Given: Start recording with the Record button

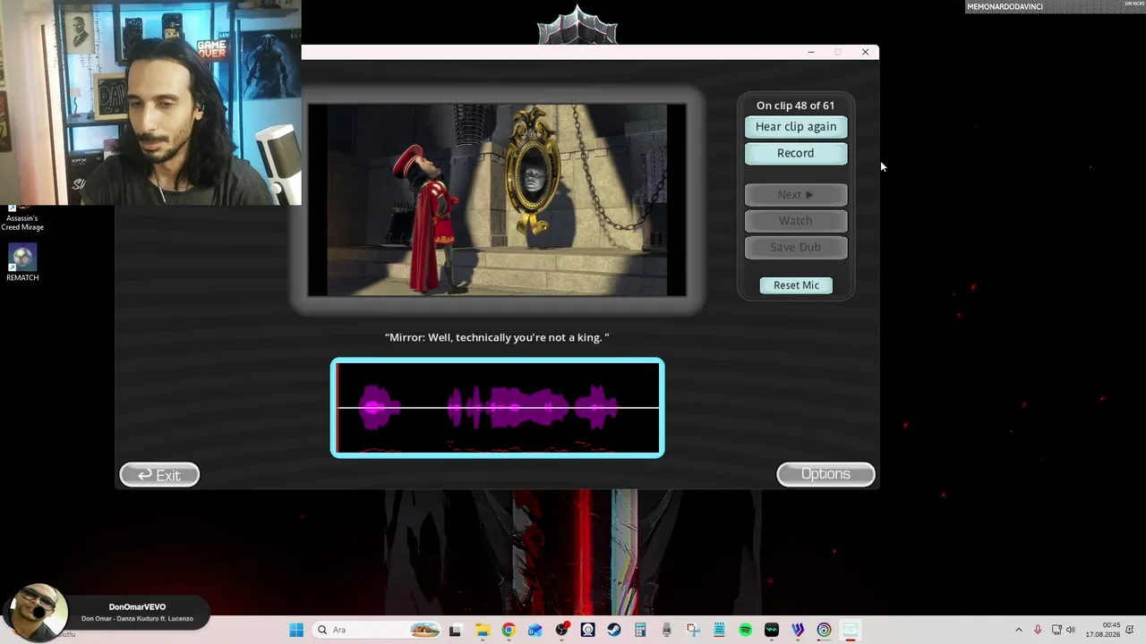Looking at the screenshot, I should tap(796, 153).
